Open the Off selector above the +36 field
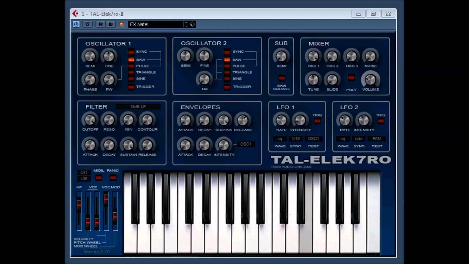469x264 pixels. [84, 172]
